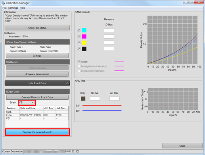The image size is (205, 155).
Task: Open the File menu
Action: (x=4, y=8)
